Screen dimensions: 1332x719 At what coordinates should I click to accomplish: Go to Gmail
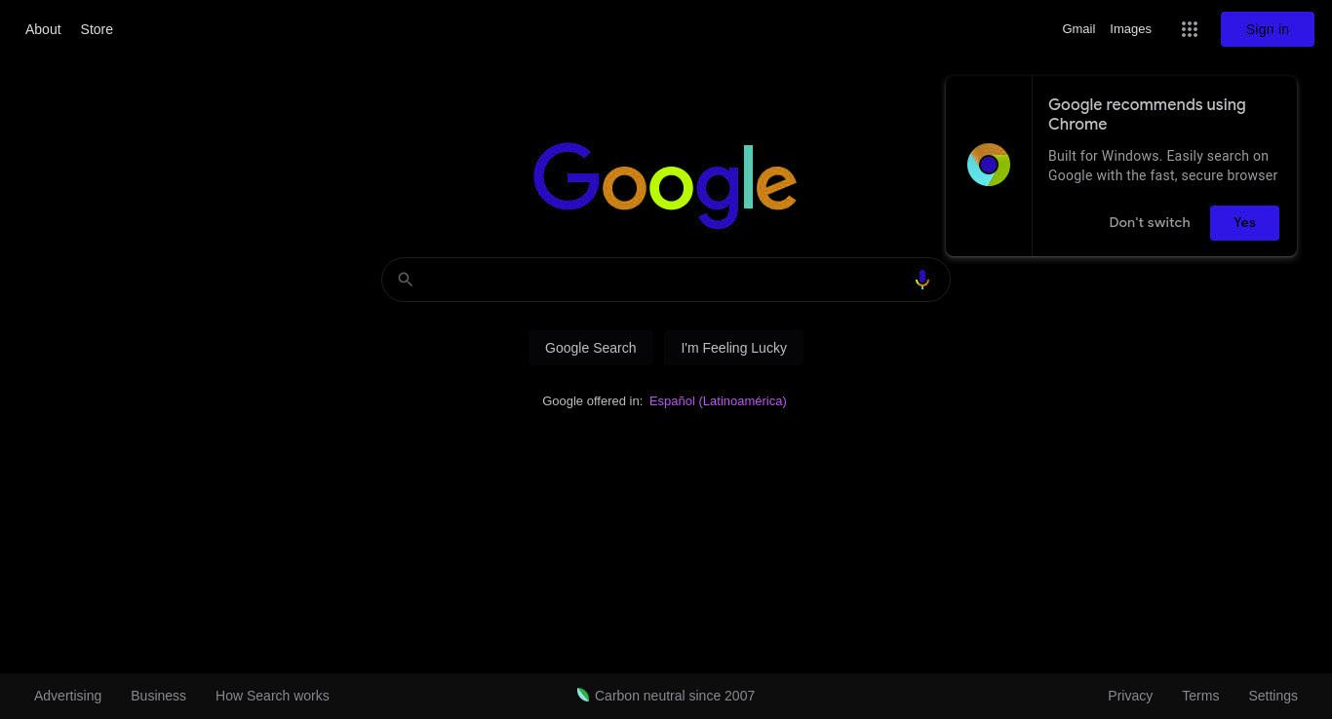(x=1078, y=29)
